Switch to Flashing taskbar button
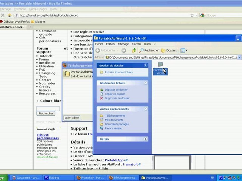Screen dimensions: 242x181 [x=58, y=178]
